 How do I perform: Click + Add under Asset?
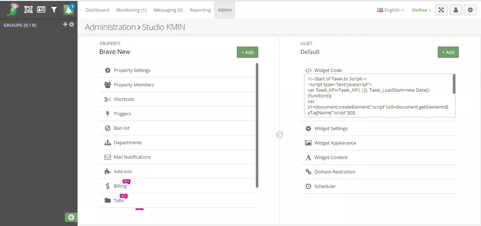click(x=448, y=52)
